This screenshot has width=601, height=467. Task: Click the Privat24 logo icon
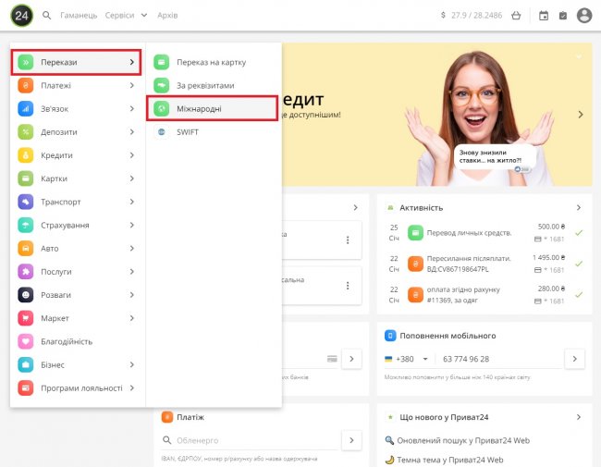pos(21,15)
